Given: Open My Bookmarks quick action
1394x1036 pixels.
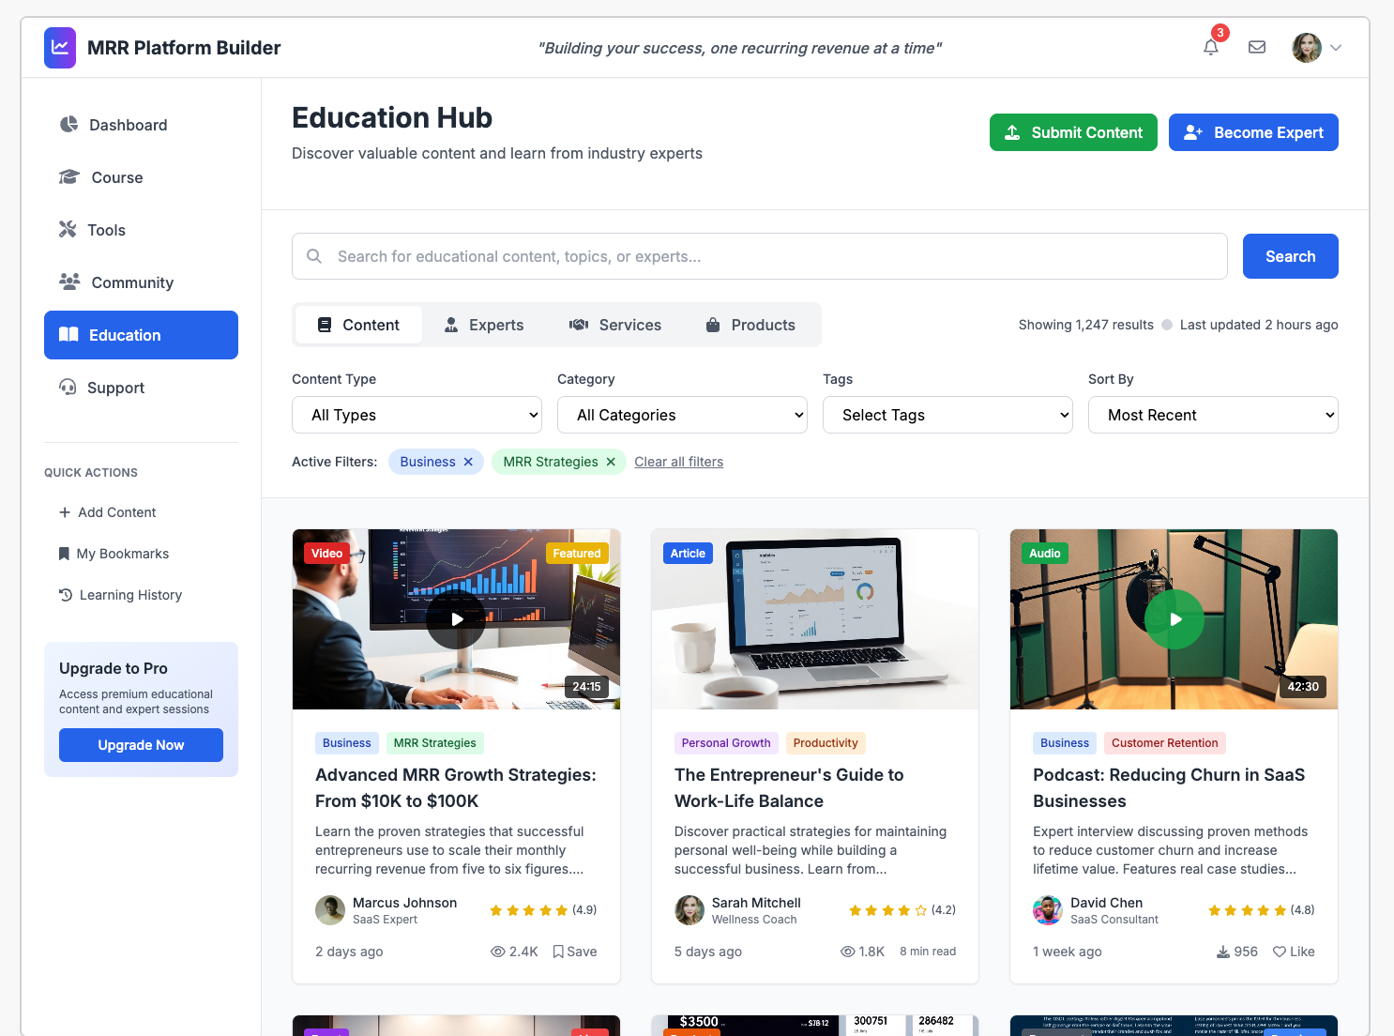Looking at the screenshot, I should pos(123,553).
